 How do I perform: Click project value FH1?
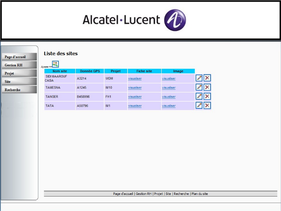tap(108, 96)
